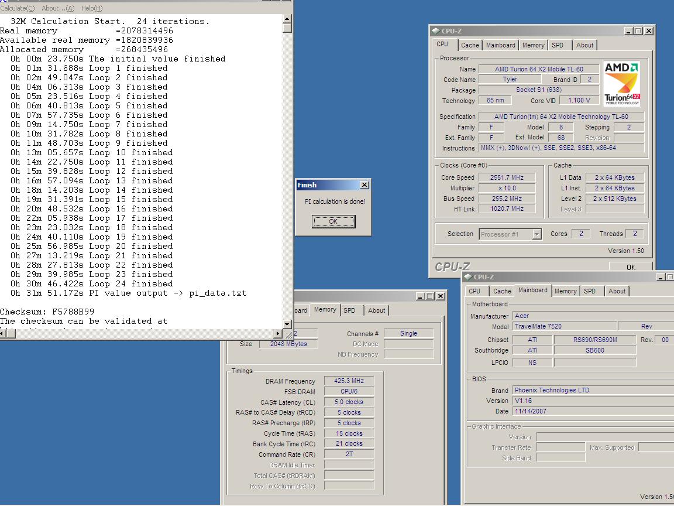Click the Loop 24 finished line

[x=91, y=284]
